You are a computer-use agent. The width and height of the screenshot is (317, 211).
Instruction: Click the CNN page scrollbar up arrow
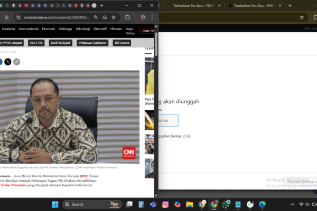pos(156,26)
